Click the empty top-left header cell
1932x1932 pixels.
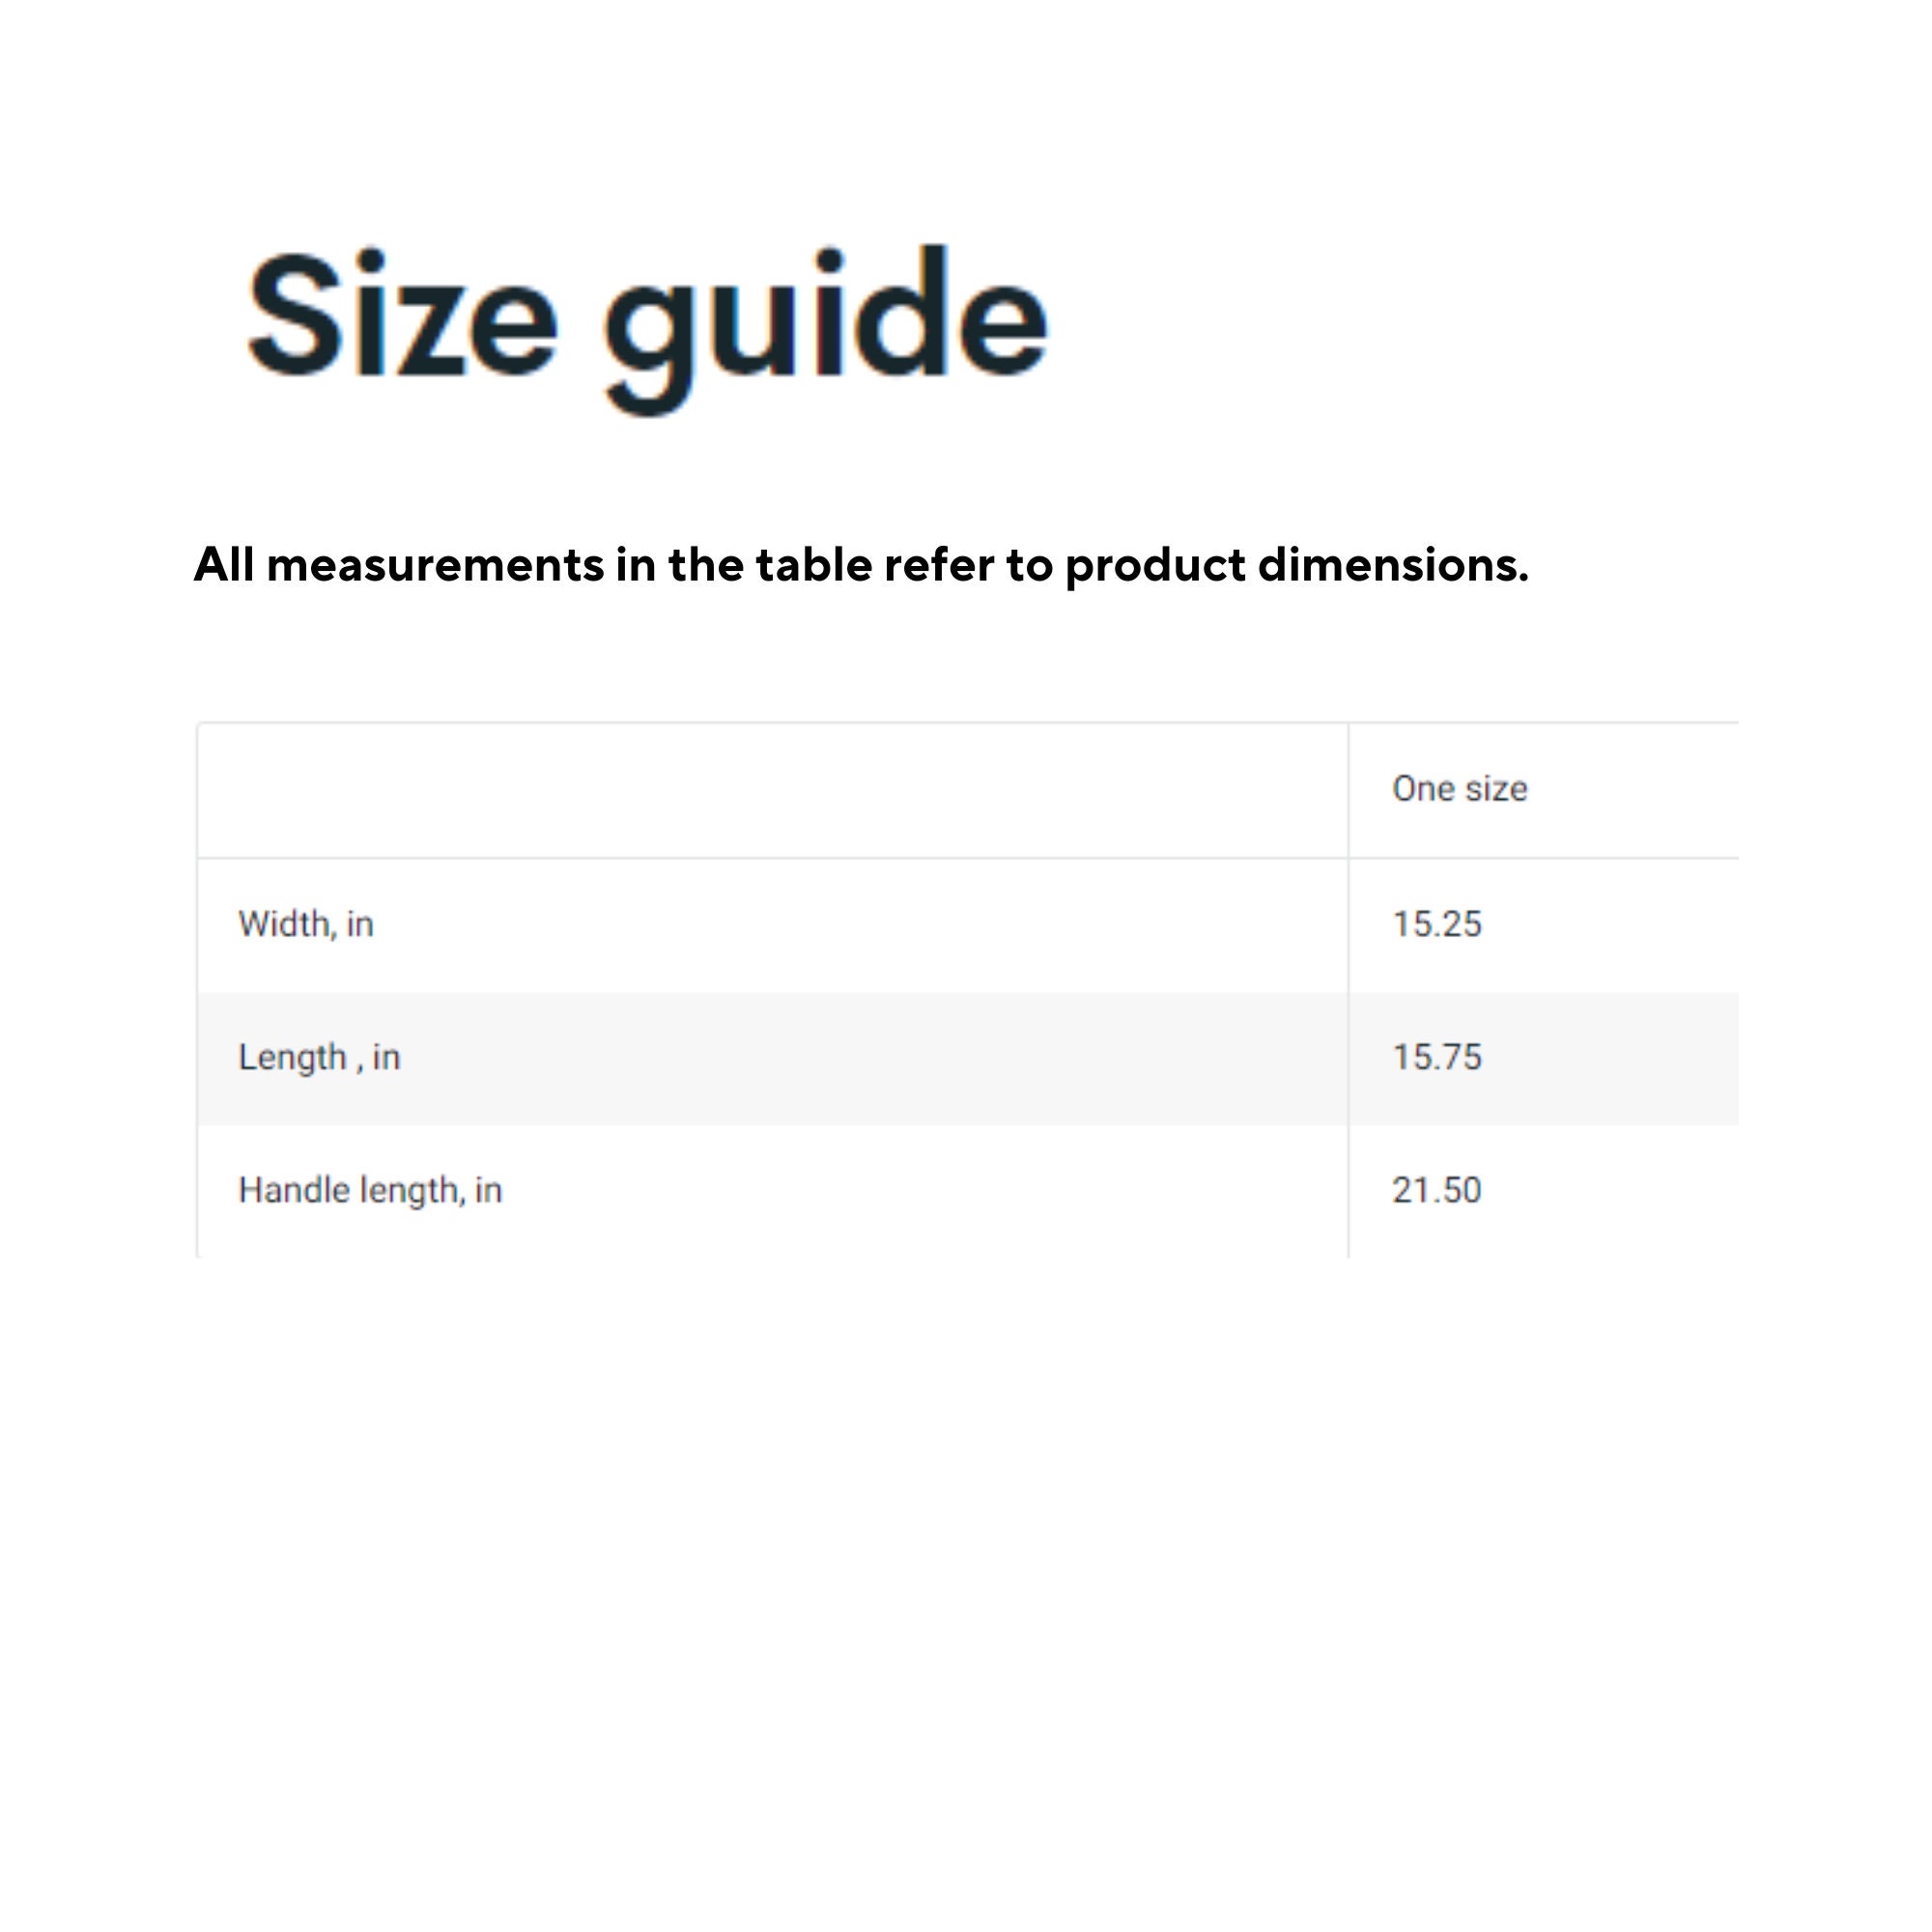(772, 790)
